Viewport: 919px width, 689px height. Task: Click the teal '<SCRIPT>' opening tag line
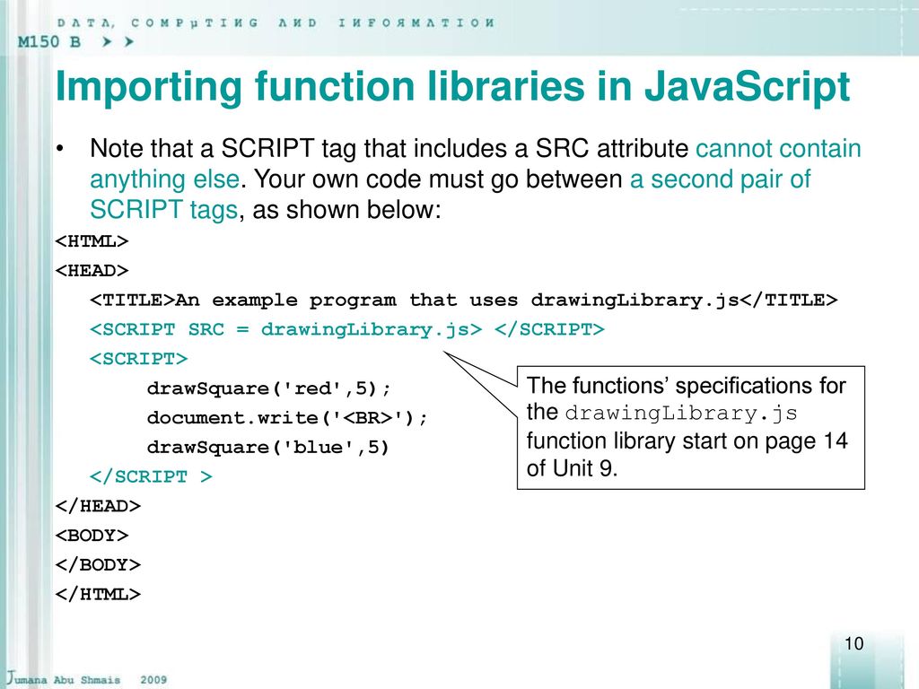(x=138, y=359)
